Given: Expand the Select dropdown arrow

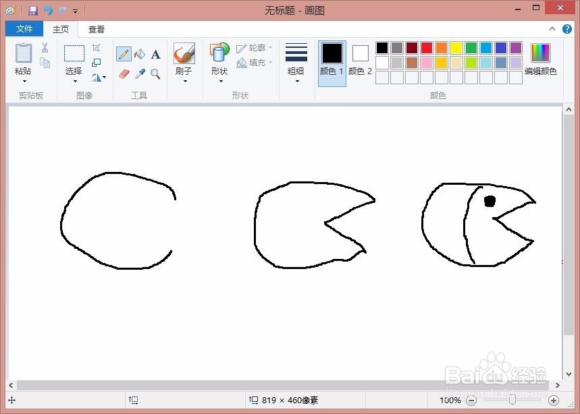Looking at the screenshot, I should pos(75,81).
